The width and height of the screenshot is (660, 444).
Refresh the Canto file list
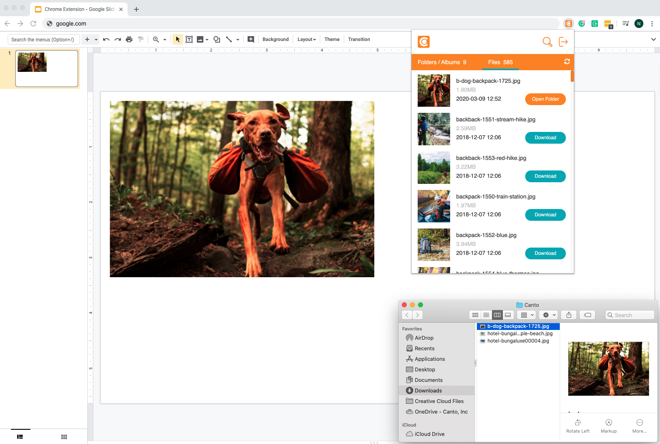coord(567,62)
